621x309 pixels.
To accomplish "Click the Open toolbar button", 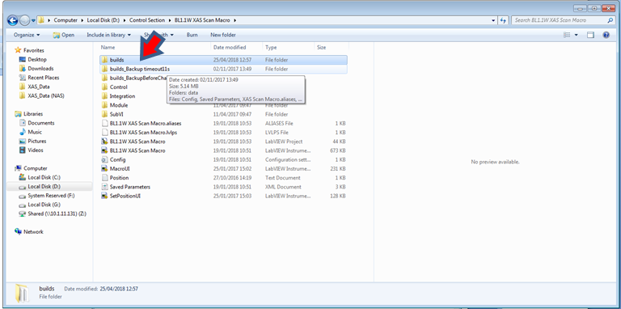I will tap(64, 35).
